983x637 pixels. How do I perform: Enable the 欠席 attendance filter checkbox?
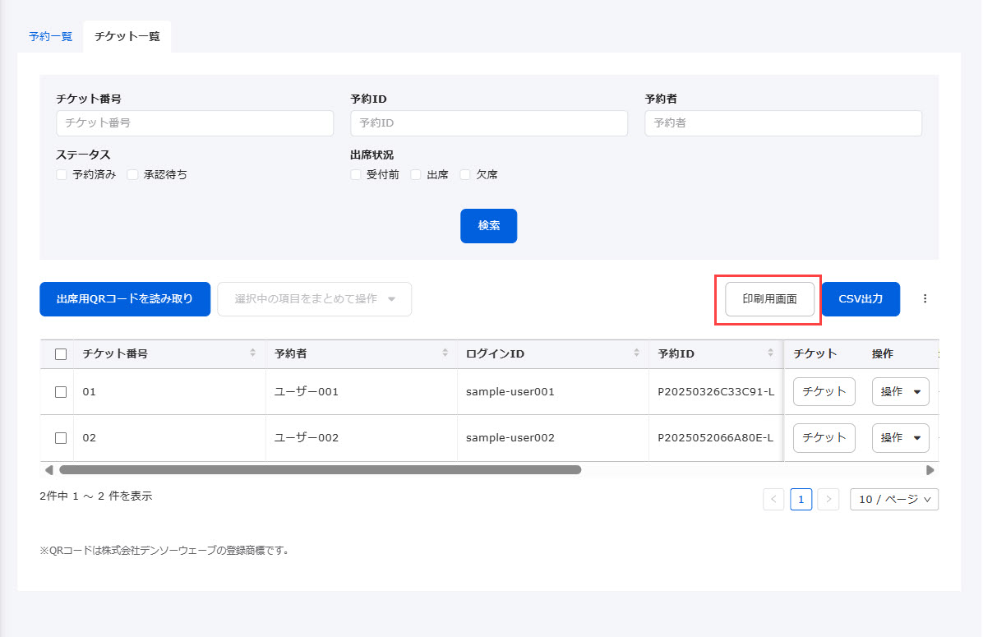[465, 174]
